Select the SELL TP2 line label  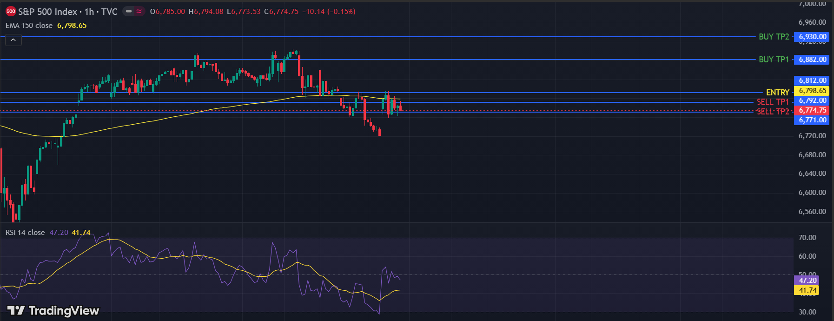click(x=773, y=112)
